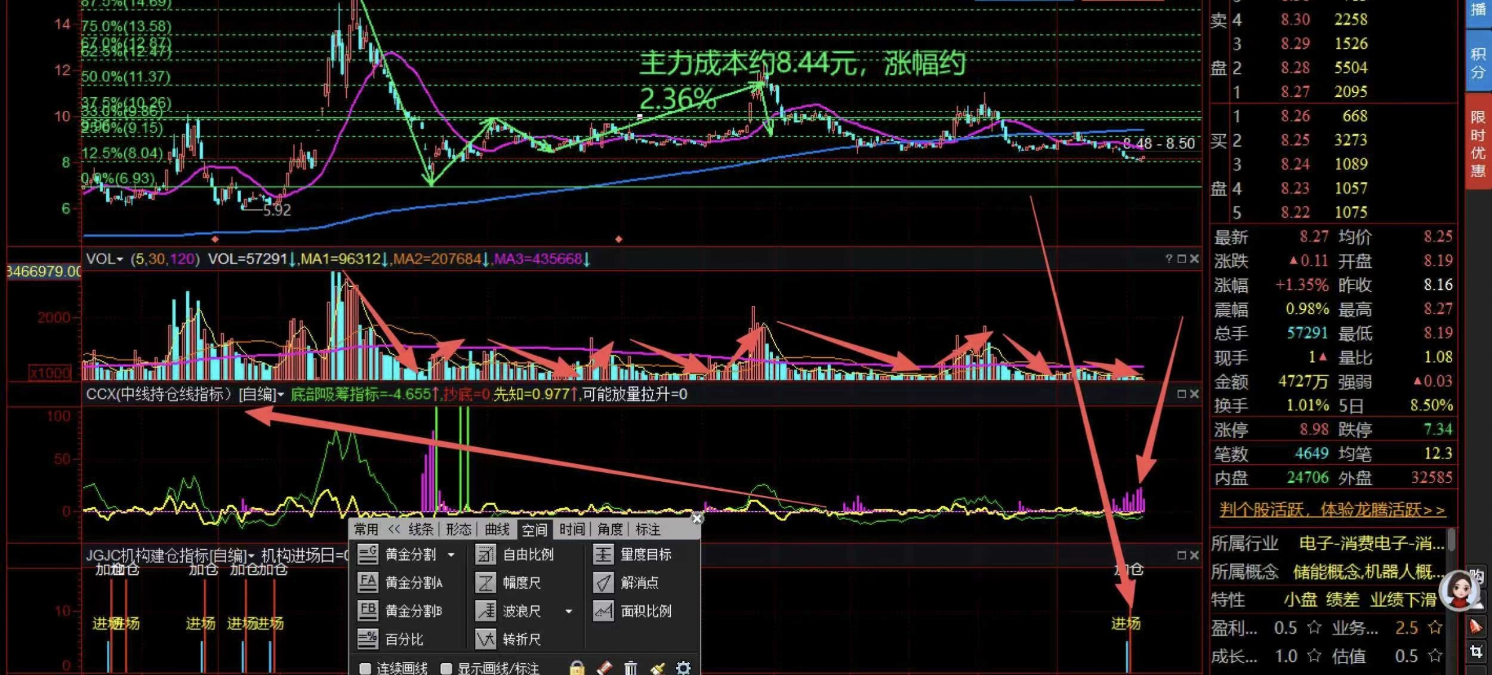Click the padlock lock drawings icon
Image resolution: width=1492 pixels, height=675 pixels.
tap(577, 668)
